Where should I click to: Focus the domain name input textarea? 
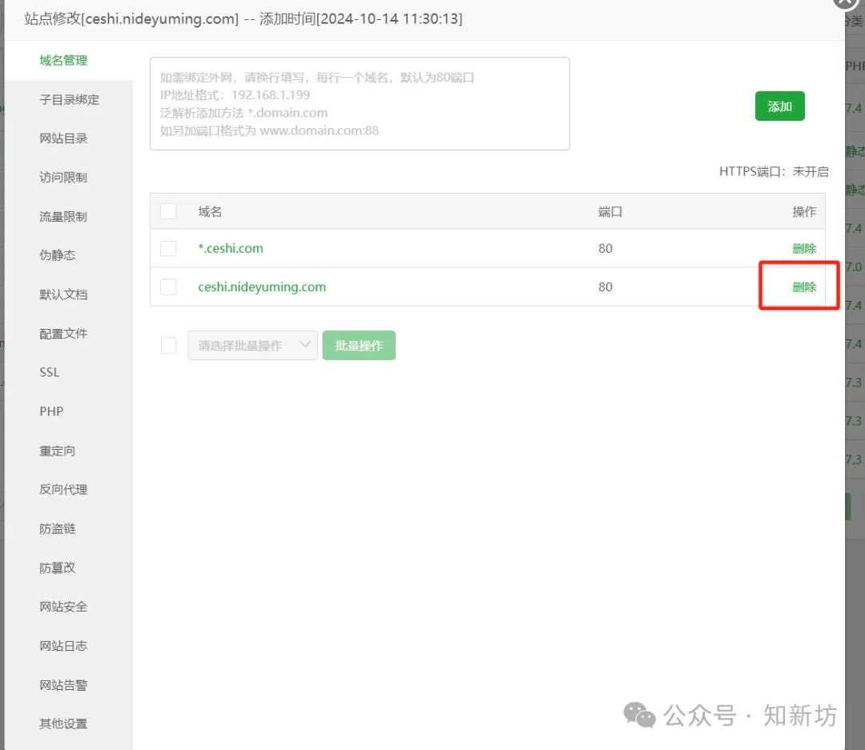point(360,104)
